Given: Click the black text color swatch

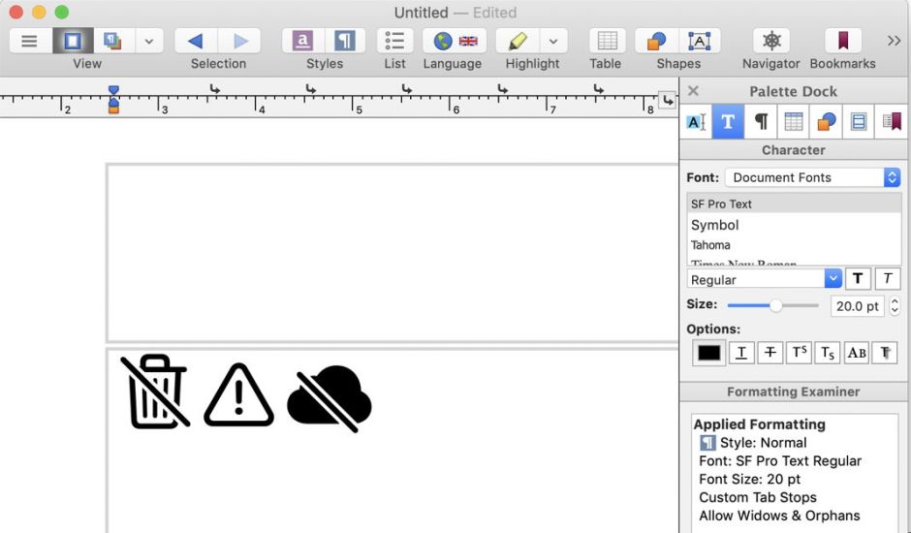Looking at the screenshot, I should click(x=709, y=353).
